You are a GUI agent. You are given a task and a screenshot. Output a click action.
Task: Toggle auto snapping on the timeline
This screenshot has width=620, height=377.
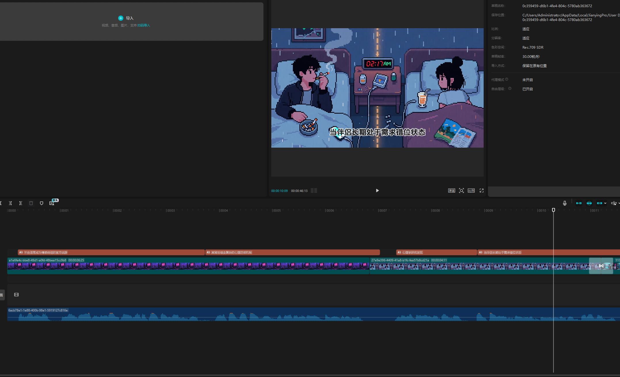click(589, 203)
